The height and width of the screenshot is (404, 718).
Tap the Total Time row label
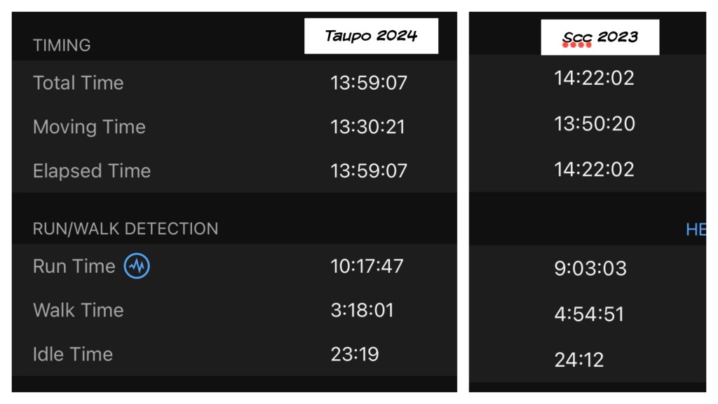click(78, 83)
